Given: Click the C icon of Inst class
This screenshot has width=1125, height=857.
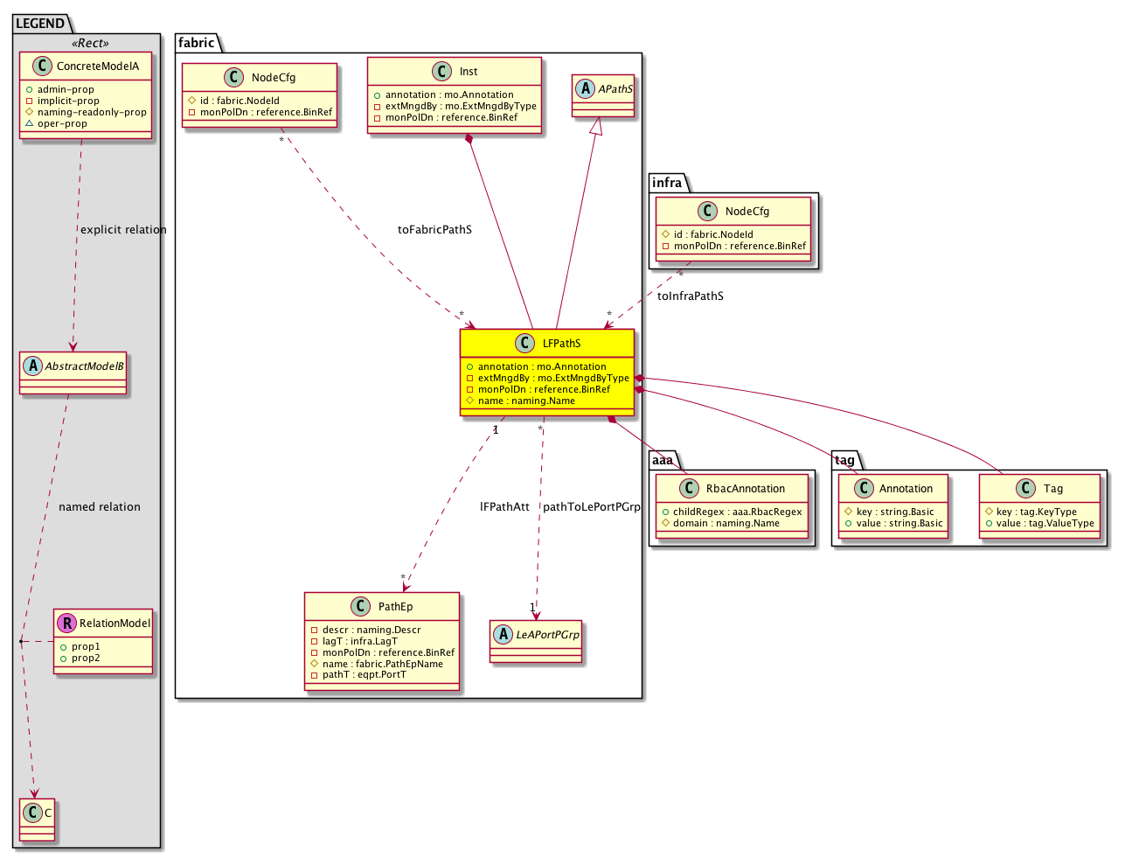Looking at the screenshot, I should pos(441,72).
